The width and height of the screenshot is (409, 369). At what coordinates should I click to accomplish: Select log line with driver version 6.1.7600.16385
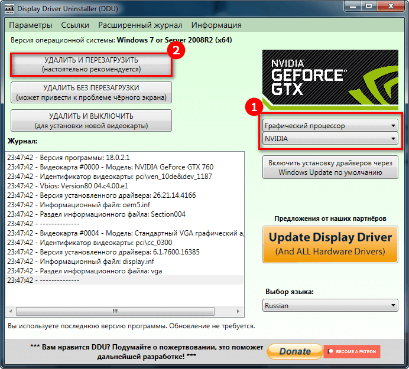point(125,252)
